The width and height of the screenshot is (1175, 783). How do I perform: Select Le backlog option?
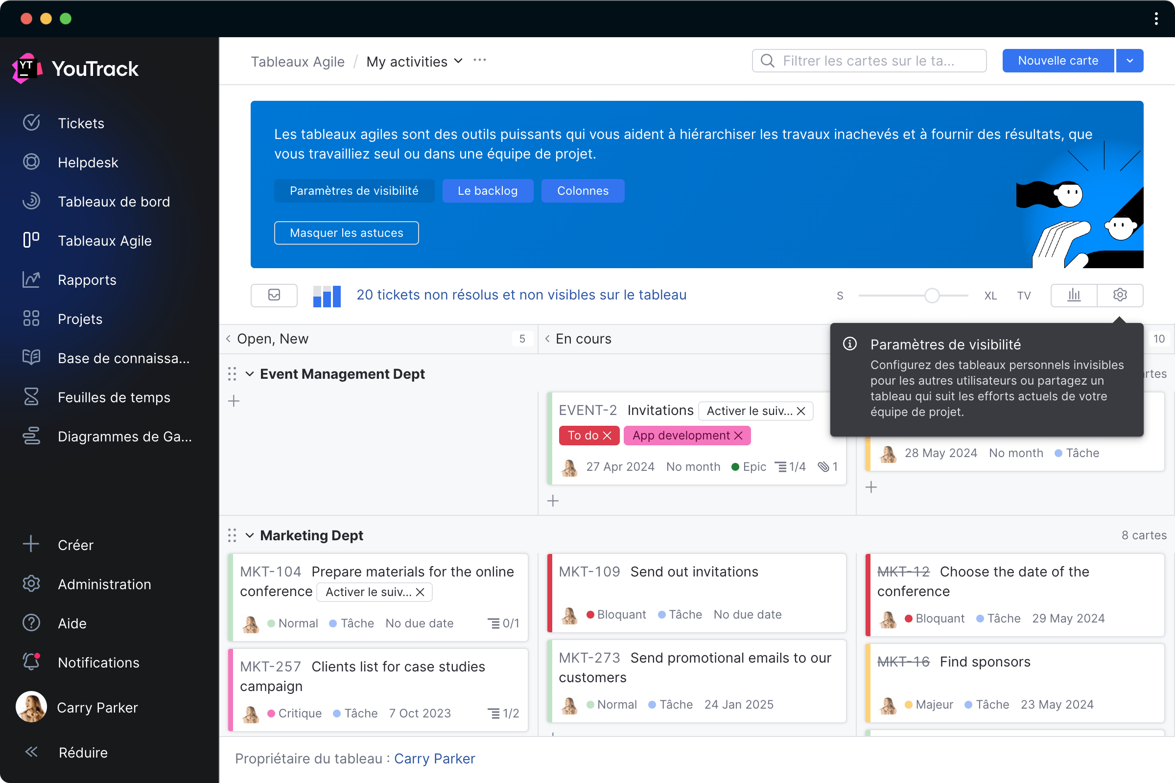[488, 190]
